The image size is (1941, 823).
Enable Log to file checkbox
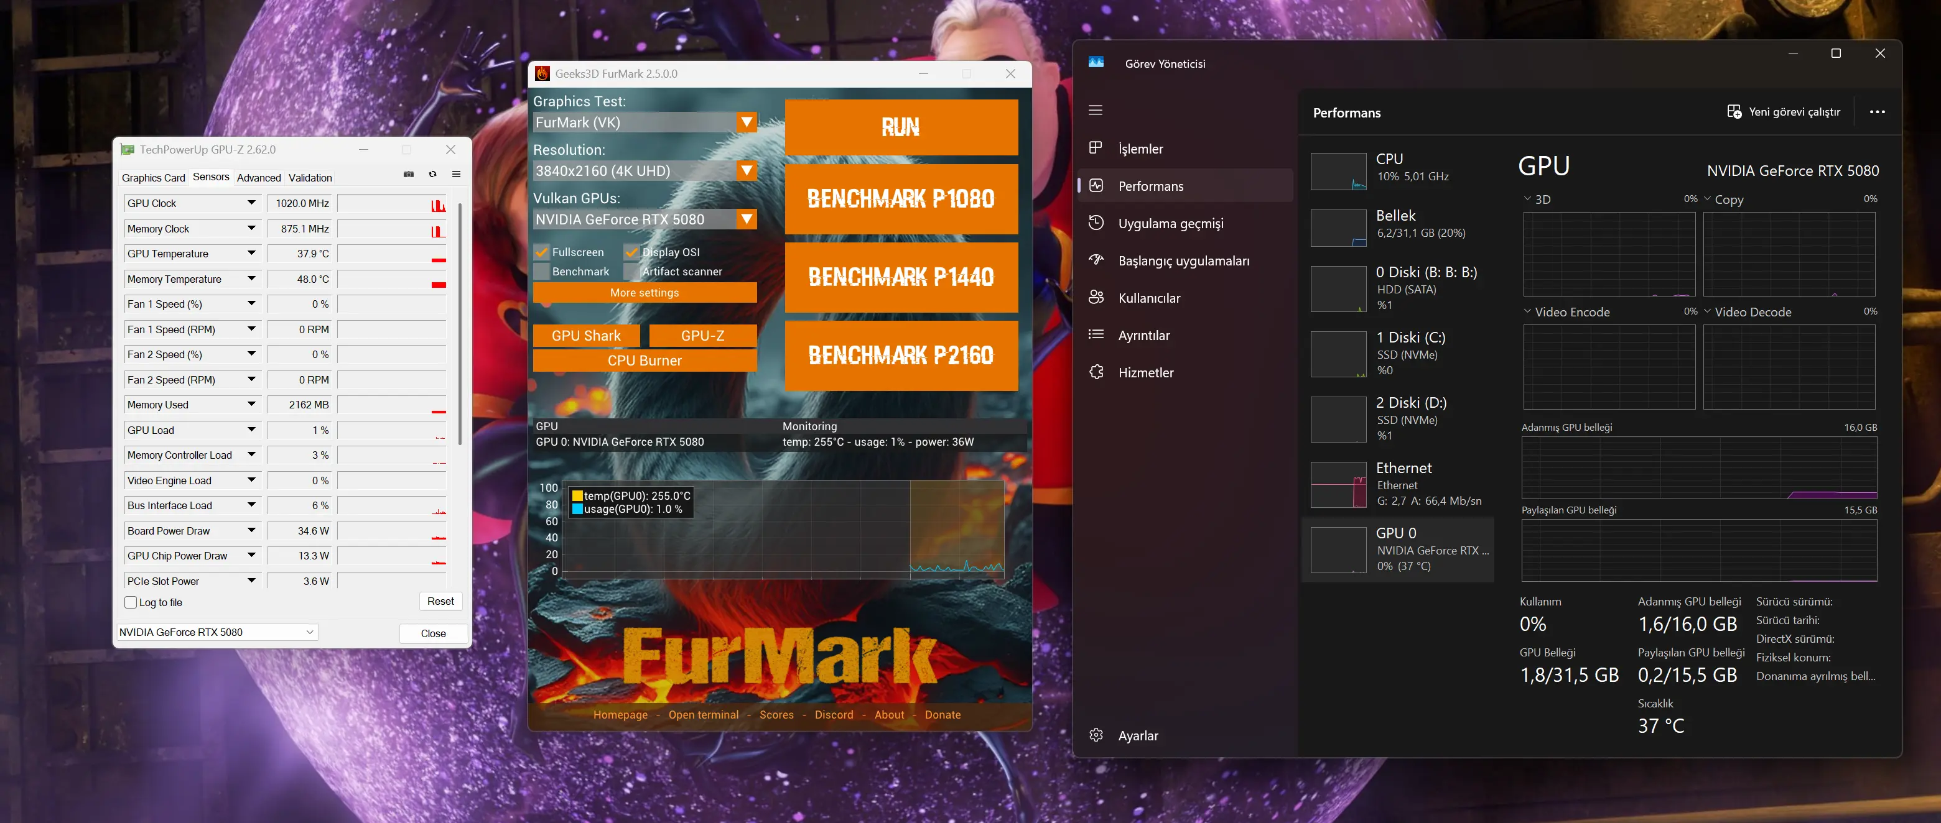(131, 602)
